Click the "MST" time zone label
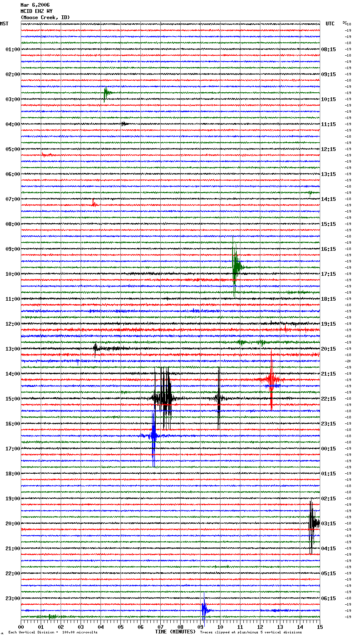Screen dimensions: 353x638 pyautogui.click(x=4, y=24)
